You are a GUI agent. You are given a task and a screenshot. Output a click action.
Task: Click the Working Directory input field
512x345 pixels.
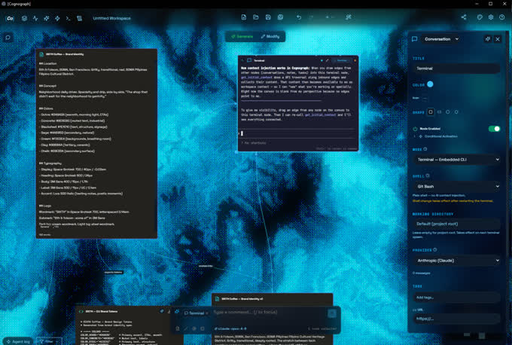point(456,224)
